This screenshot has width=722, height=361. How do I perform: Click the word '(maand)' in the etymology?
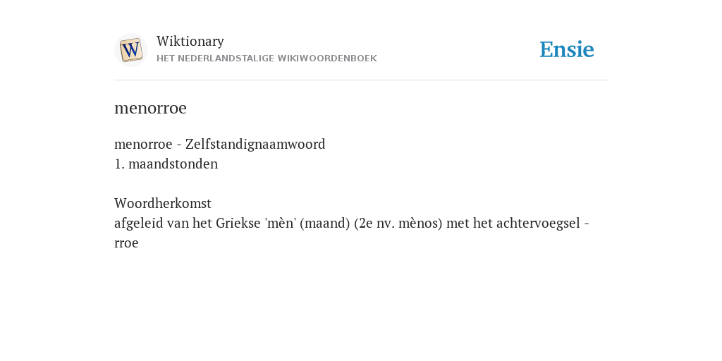pos(325,224)
